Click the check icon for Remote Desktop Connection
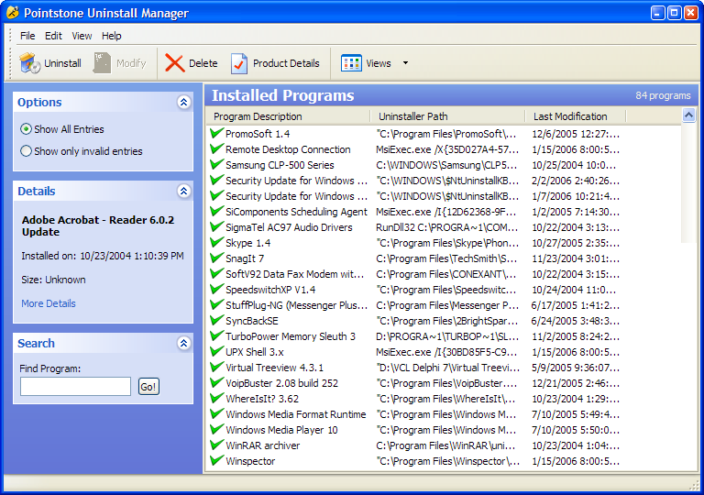 [x=217, y=148]
